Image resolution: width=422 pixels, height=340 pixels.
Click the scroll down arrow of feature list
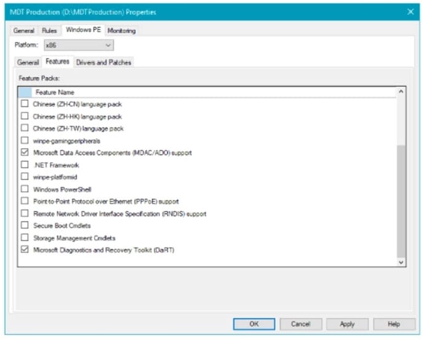tap(400, 262)
